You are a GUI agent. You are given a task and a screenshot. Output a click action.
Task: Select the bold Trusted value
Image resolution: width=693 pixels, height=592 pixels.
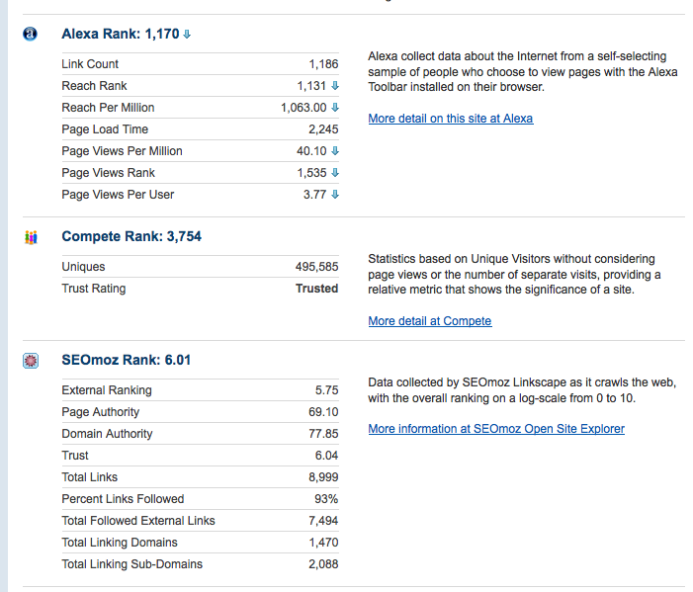[317, 289]
